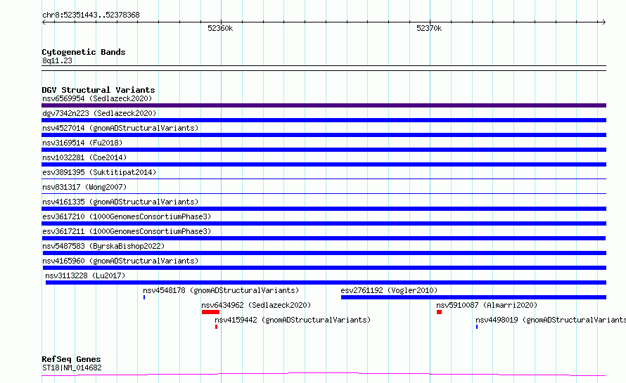
Task: Select the blue dgv7342n223 variant bar
Action: click(x=324, y=120)
